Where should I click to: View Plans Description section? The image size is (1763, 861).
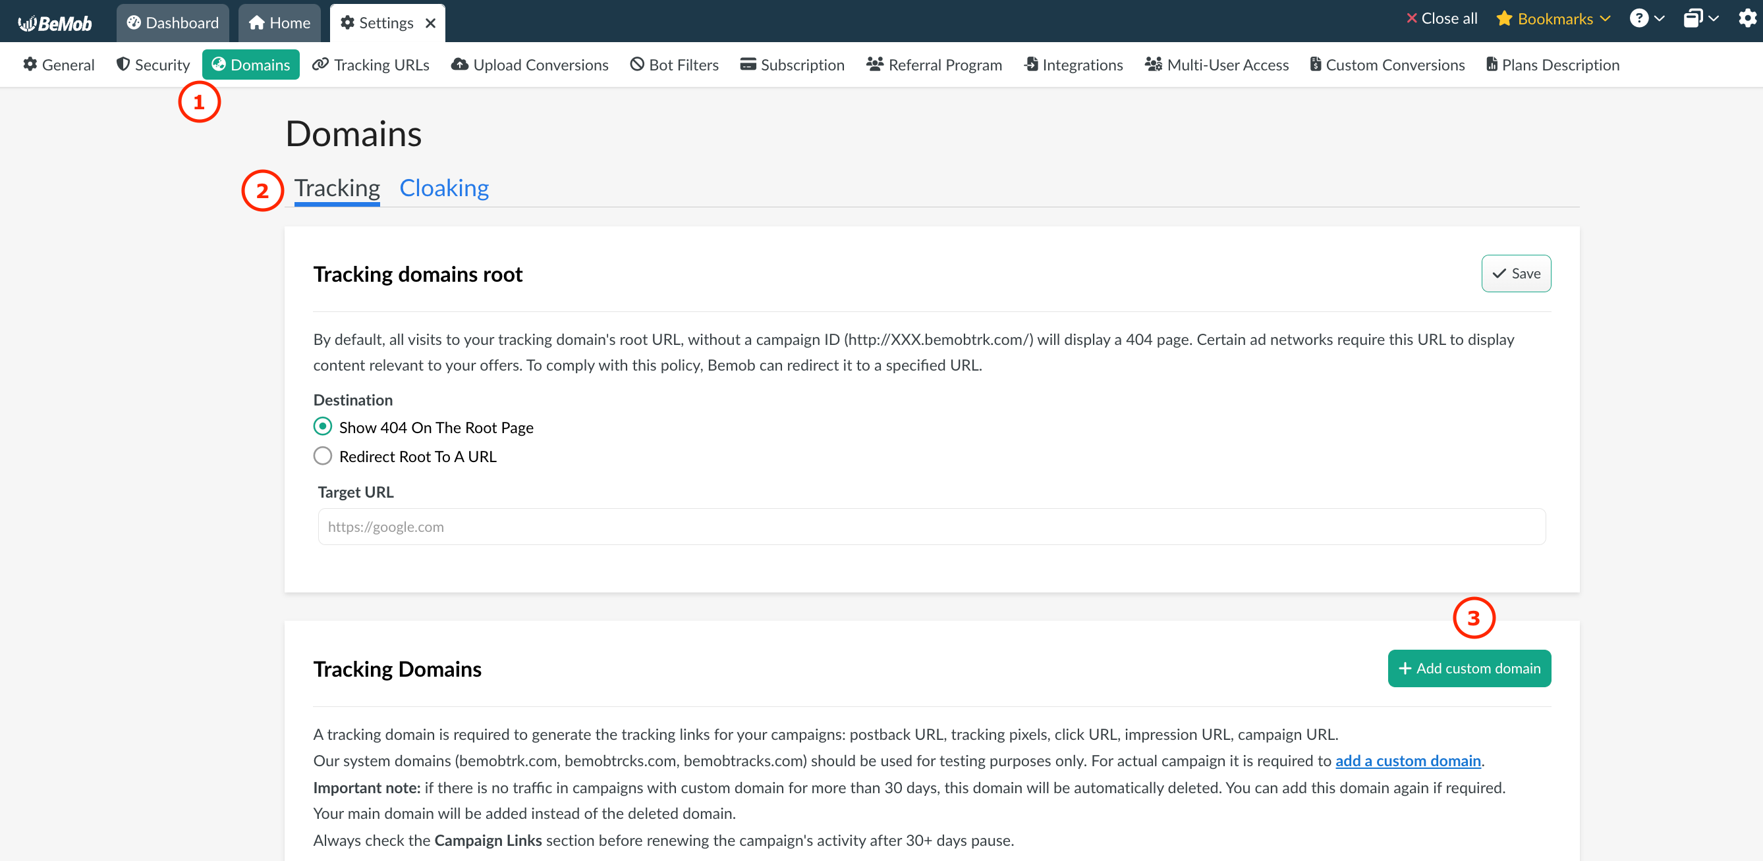tap(1553, 65)
